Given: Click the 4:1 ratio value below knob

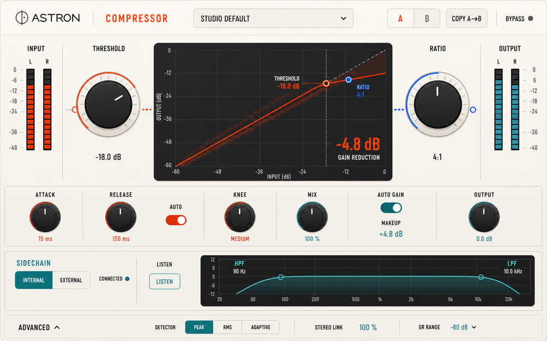Looking at the screenshot, I should 438,157.
